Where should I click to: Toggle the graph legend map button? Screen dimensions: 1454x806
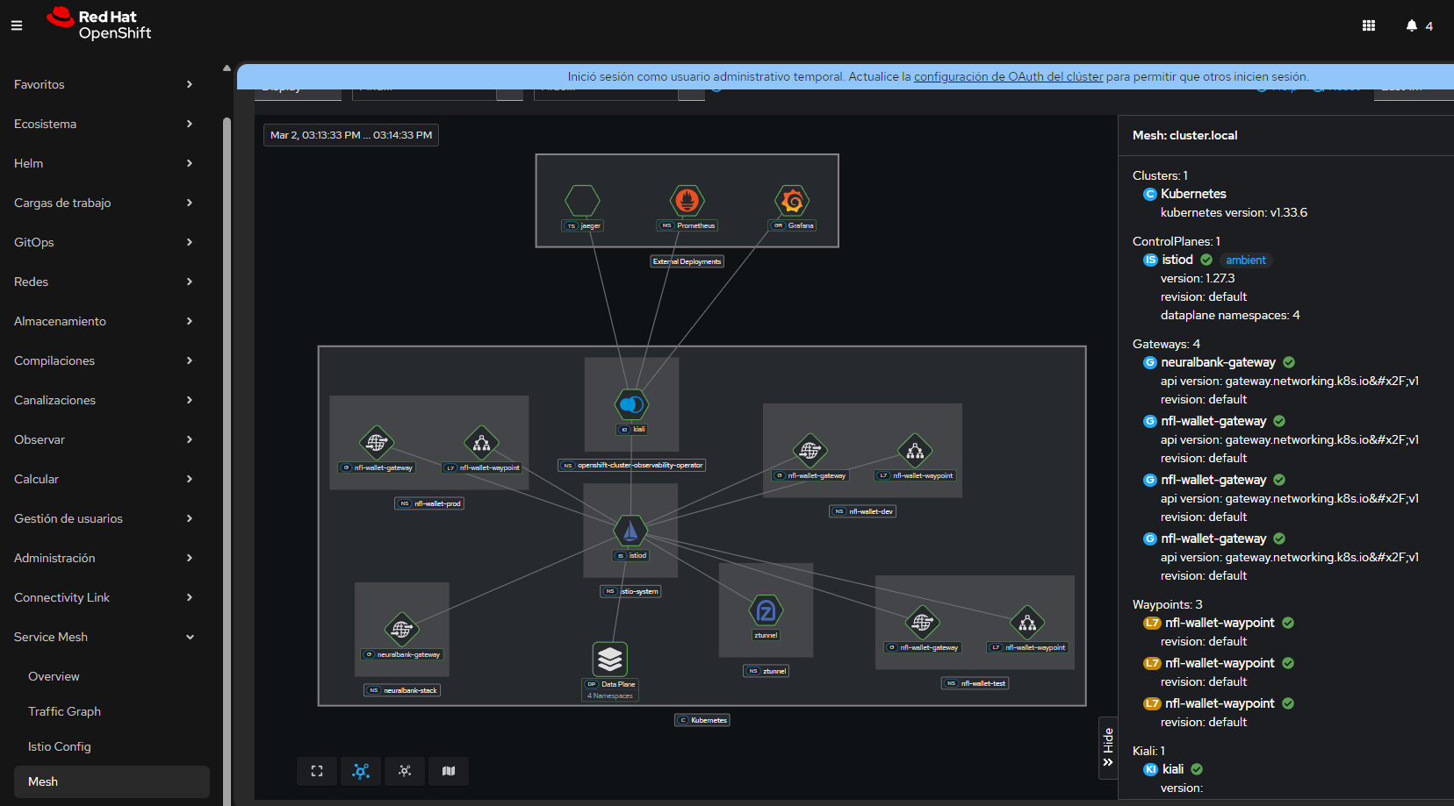click(449, 771)
